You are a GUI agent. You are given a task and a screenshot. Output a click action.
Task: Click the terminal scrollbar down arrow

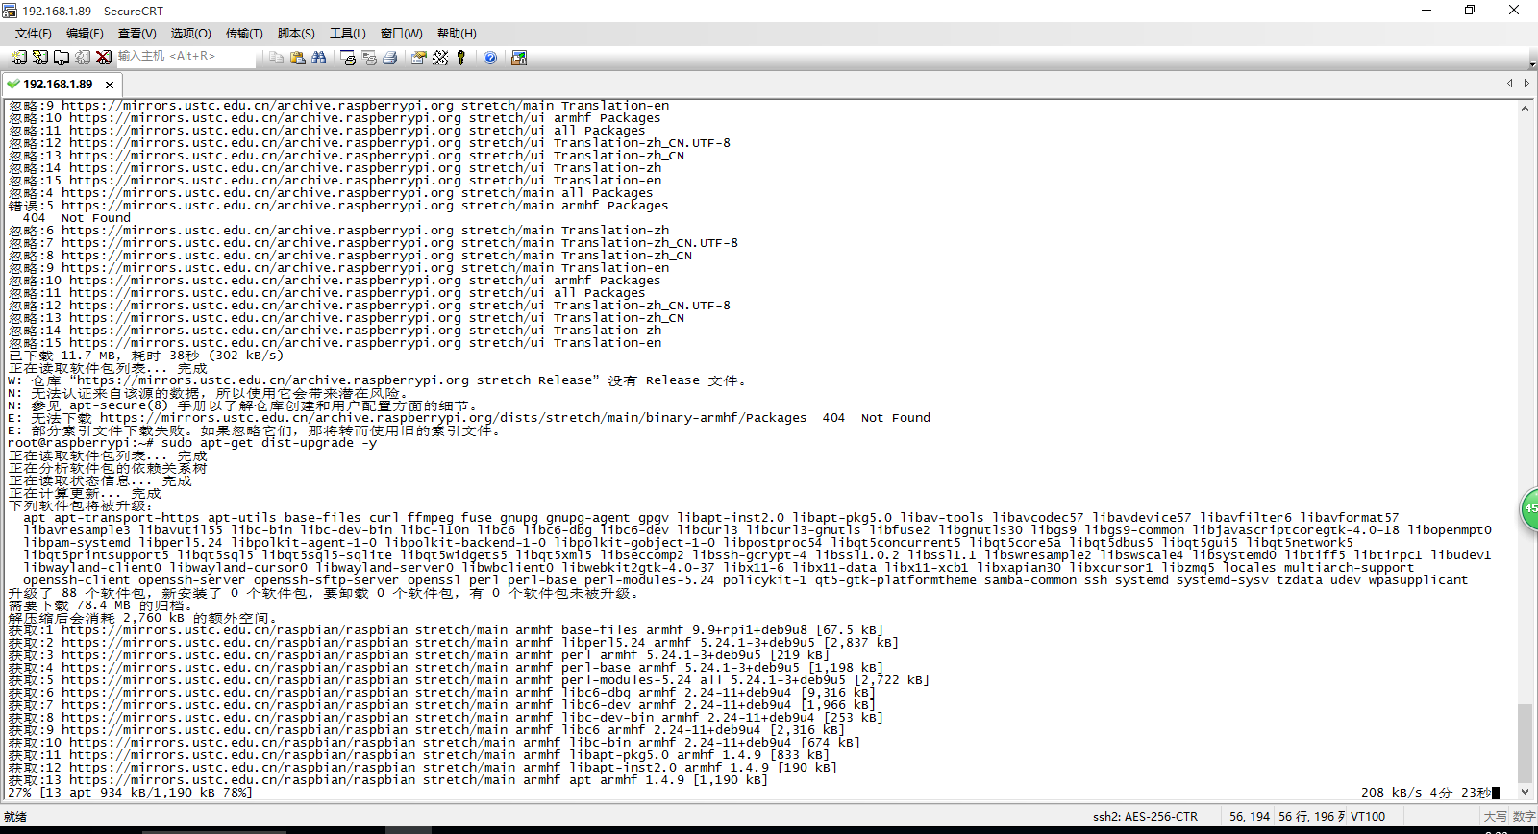tap(1525, 793)
